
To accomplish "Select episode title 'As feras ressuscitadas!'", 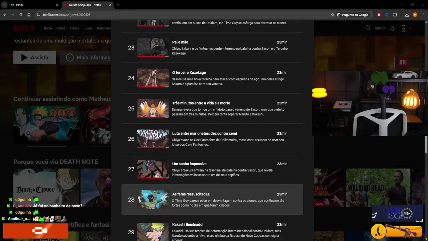I will coord(191,194).
